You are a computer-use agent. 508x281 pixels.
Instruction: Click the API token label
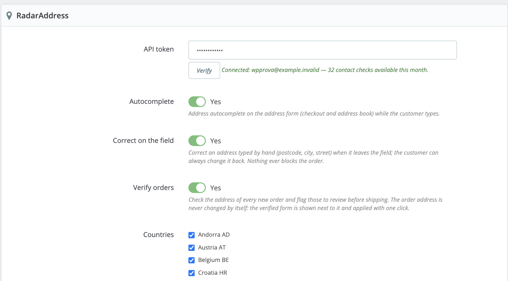coord(159,49)
